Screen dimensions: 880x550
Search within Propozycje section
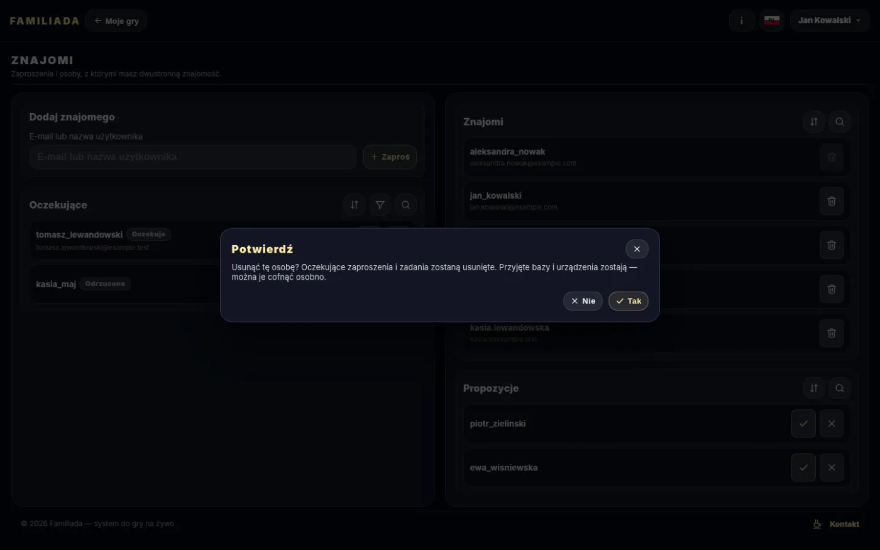pyautogui.click(x=840, y=388)
